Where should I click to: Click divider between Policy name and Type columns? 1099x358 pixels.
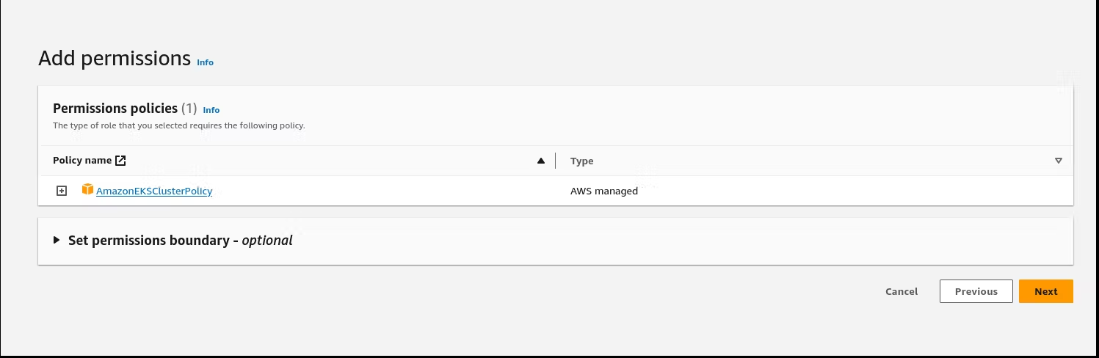coord(556,161)
